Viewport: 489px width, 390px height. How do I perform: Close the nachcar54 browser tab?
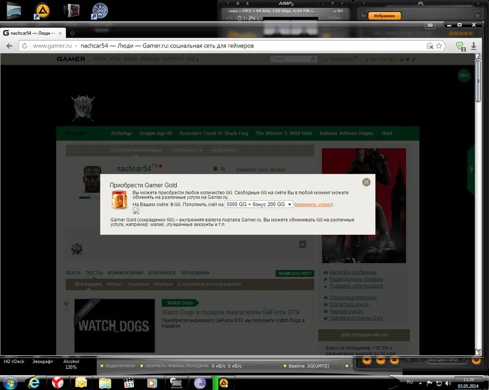(60, 33)
